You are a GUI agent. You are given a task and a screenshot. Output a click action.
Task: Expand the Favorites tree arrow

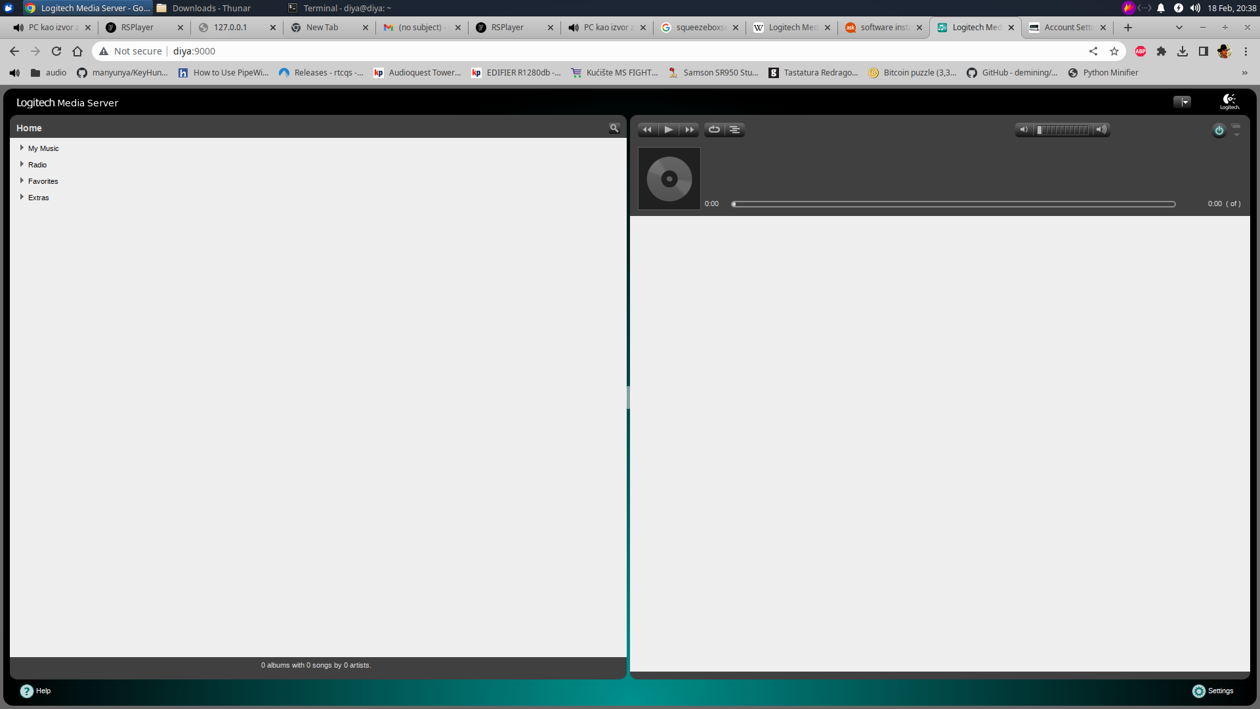(22, 181)
